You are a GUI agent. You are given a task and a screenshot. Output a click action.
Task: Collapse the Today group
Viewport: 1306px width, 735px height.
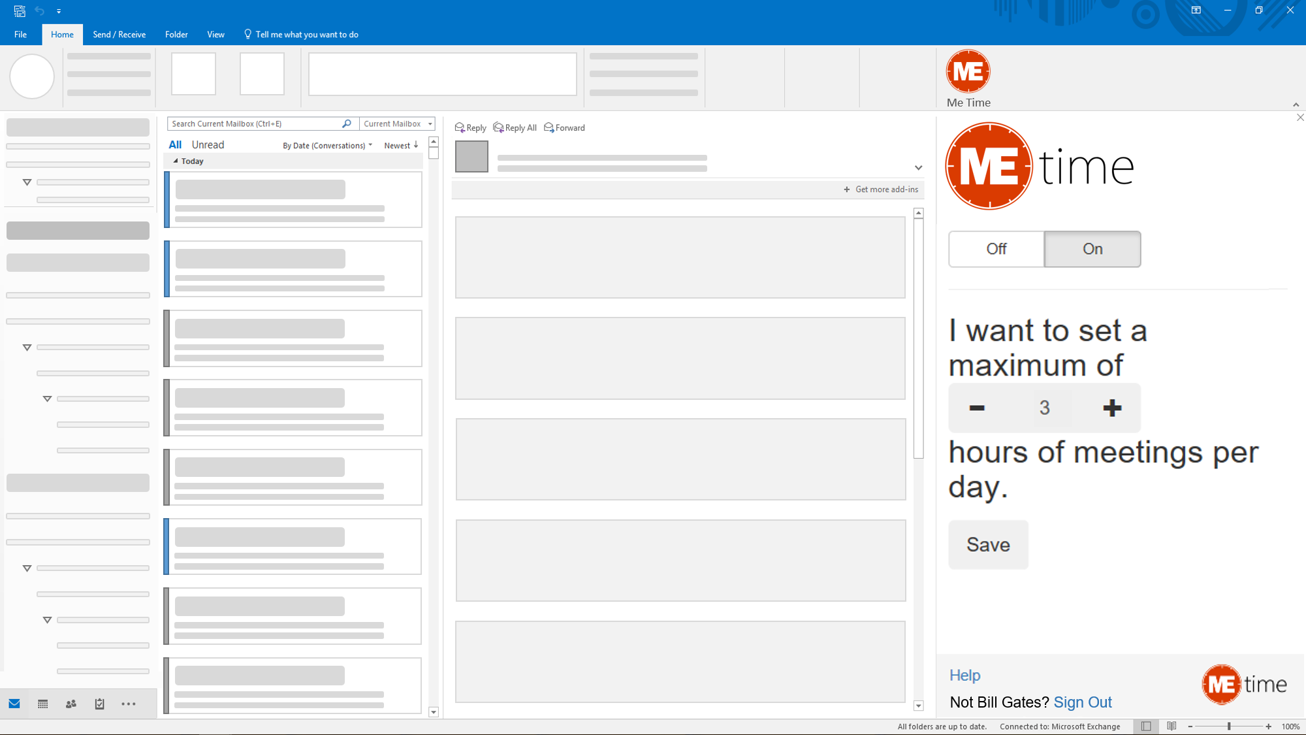[x=175, y=161]
